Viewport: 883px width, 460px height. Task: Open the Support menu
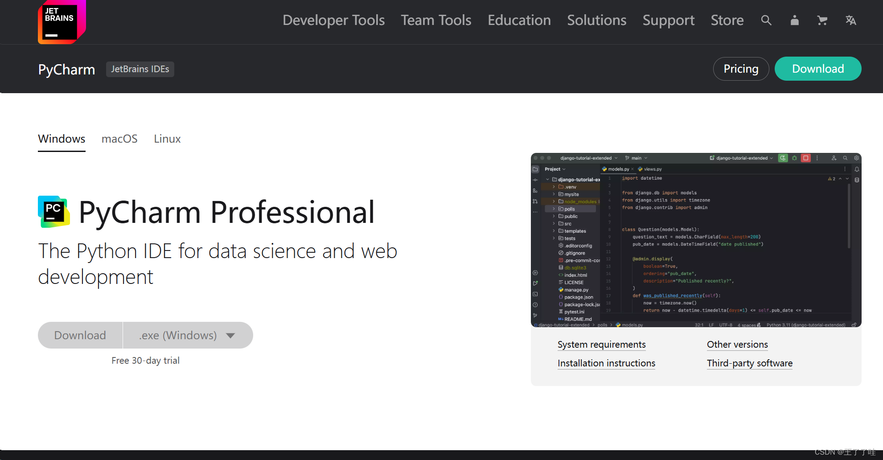click(x=669, y=20)
